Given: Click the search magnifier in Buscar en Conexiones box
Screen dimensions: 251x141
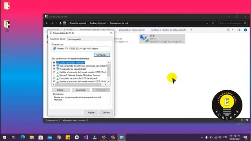Looking at the screenshot, I should 245,23.
